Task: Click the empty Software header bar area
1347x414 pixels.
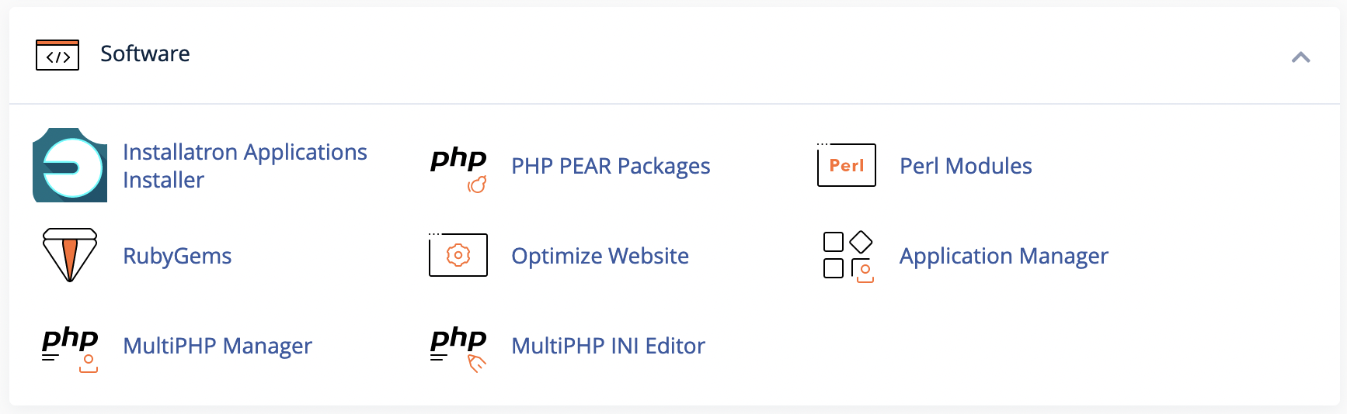Action: pyautogui.click(x=738, y=55)
